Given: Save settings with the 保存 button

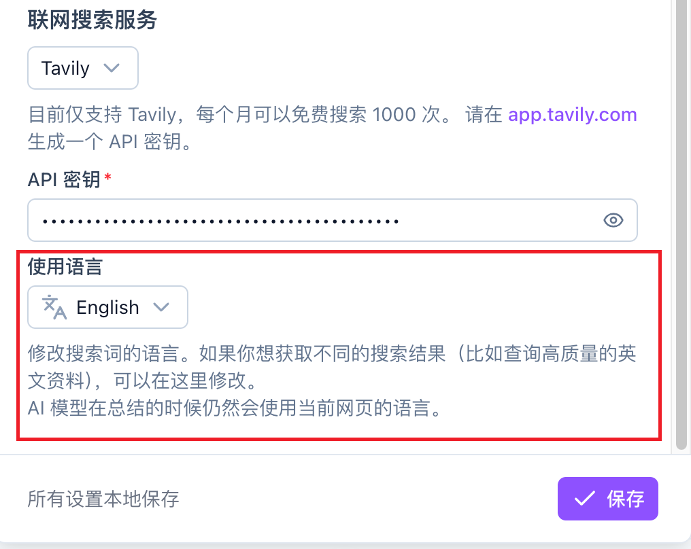Looking at the screenshot, I should click(608, 498).
